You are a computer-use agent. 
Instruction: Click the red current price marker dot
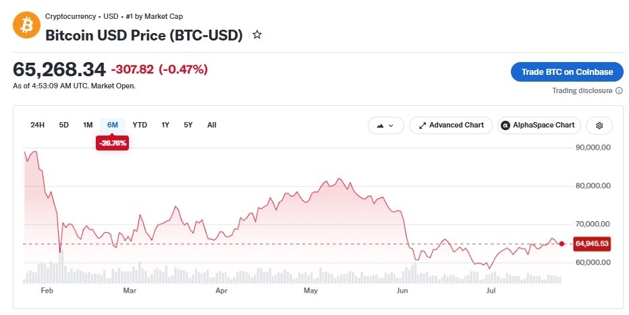[562, 244]
